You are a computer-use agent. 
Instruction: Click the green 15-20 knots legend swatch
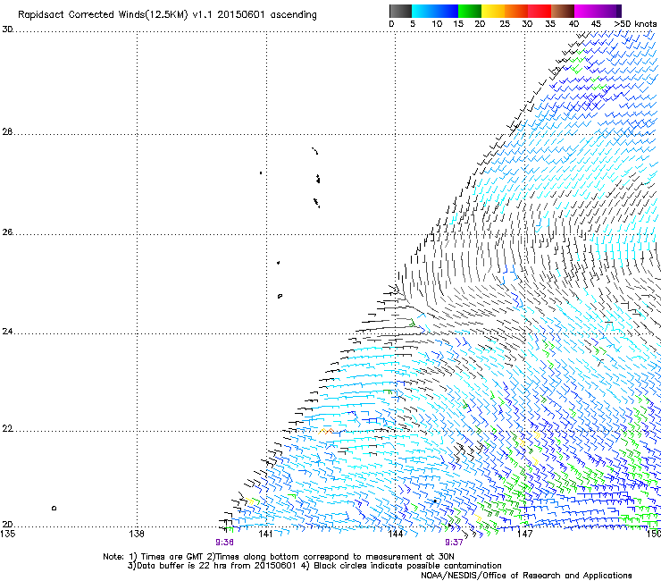tap(470, 11)
